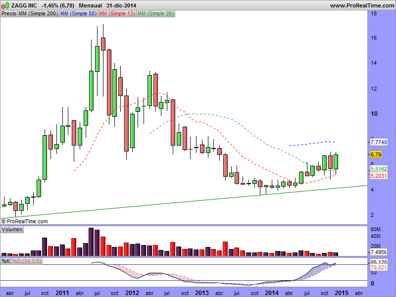This screenshot has height=297, width=396.
Task: Click the 2015 year label on time axis
Action: 342,293
